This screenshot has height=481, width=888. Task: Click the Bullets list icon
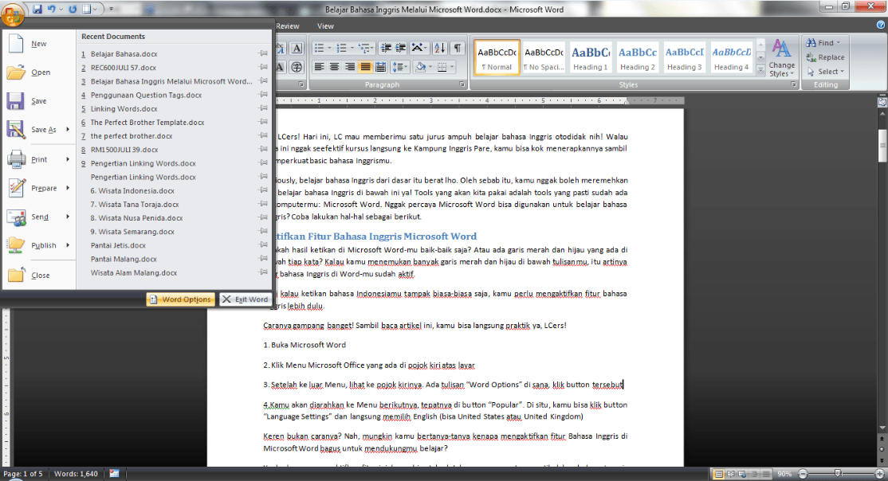(320, 48)
